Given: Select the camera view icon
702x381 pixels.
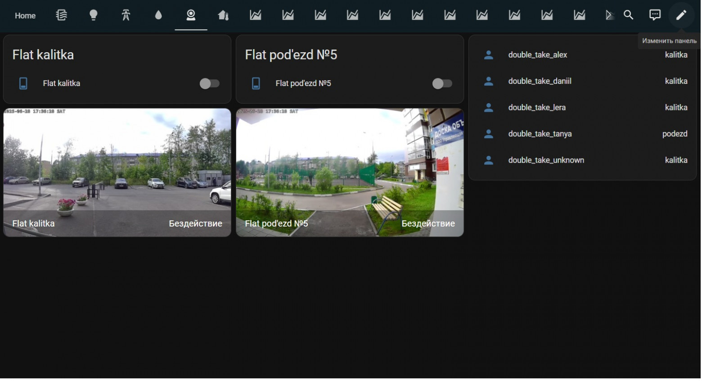Looking at the screenshot, I should click(191, 15).
